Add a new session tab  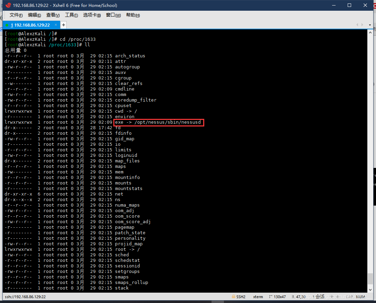point(64,25)
